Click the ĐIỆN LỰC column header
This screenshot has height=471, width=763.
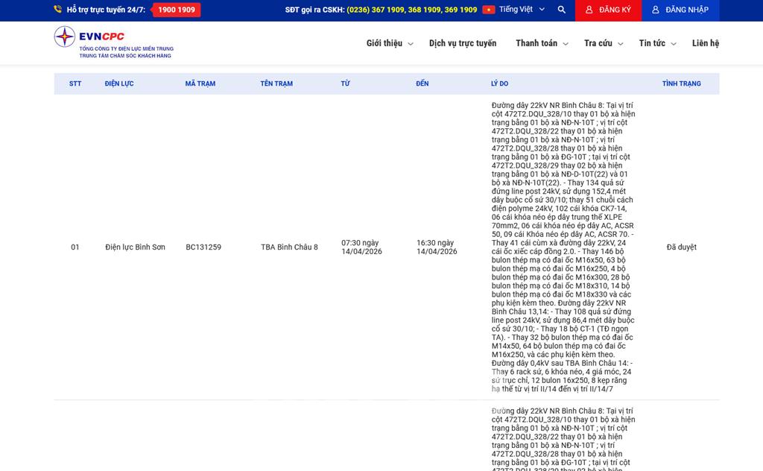119,83
